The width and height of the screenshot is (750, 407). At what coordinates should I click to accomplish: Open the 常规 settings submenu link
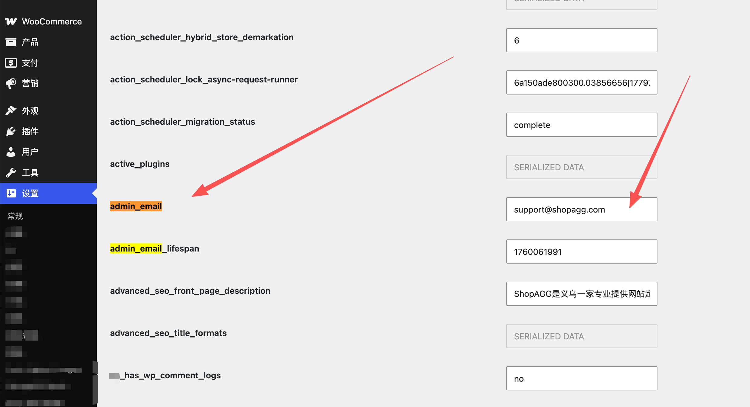tap(15, 216)
